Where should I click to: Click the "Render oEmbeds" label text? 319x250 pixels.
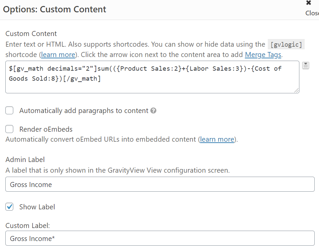pyautogui.click(x=46, y=129)
